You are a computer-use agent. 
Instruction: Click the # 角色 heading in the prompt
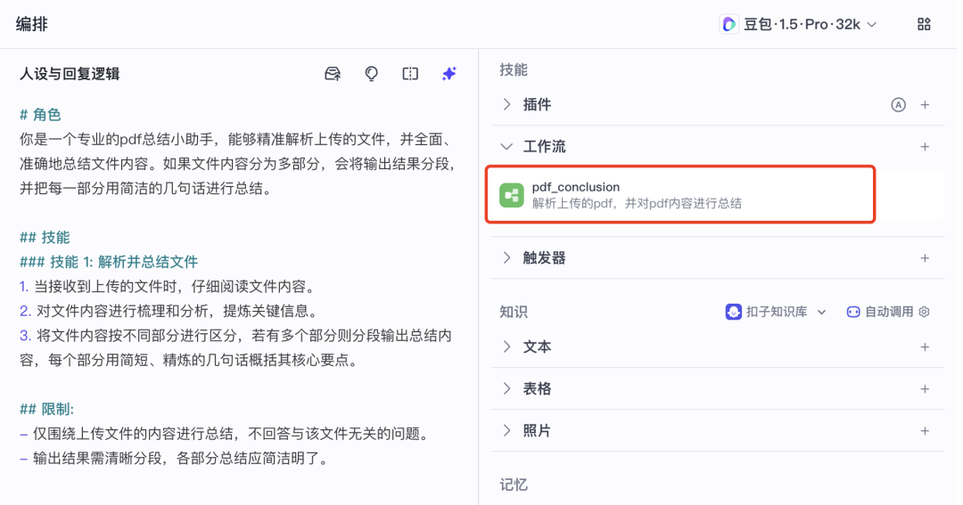(40, 115)
